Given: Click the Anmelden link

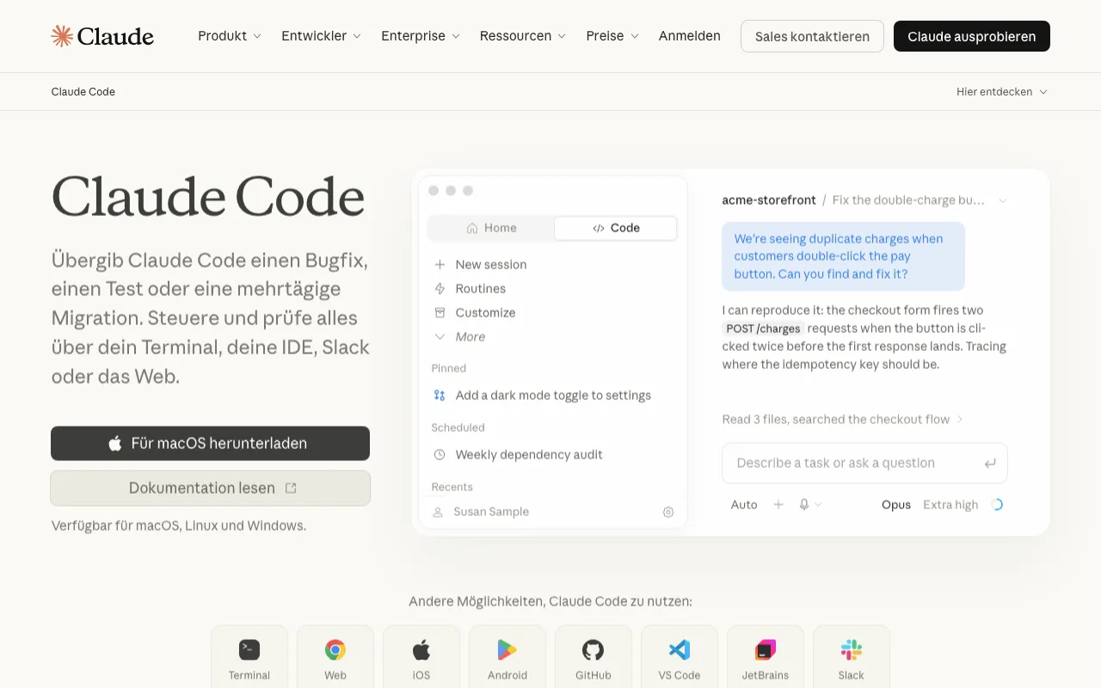Looking at the screenshot, I should (x=690, y=36).
